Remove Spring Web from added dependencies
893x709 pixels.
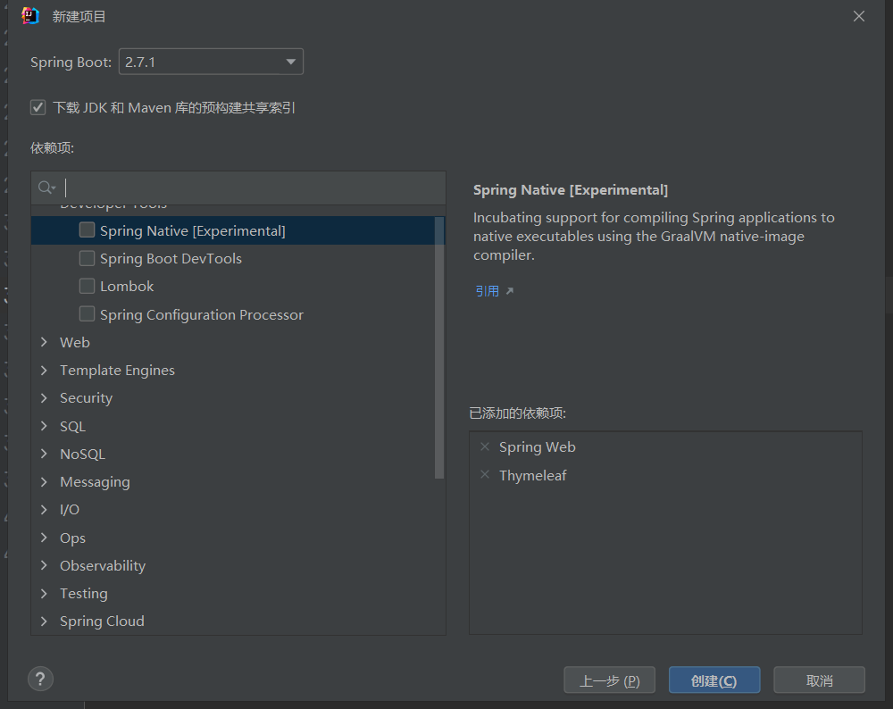point(485,447)
